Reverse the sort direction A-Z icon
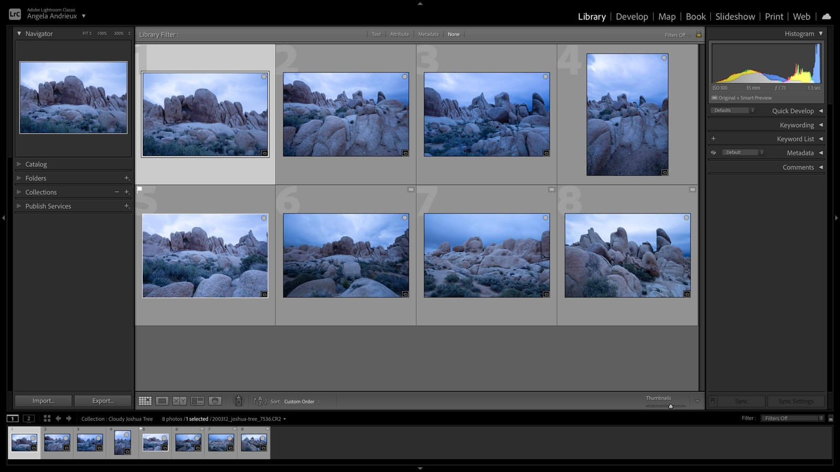The width and height of the screenshot is (840, 472). click(260, 401)
